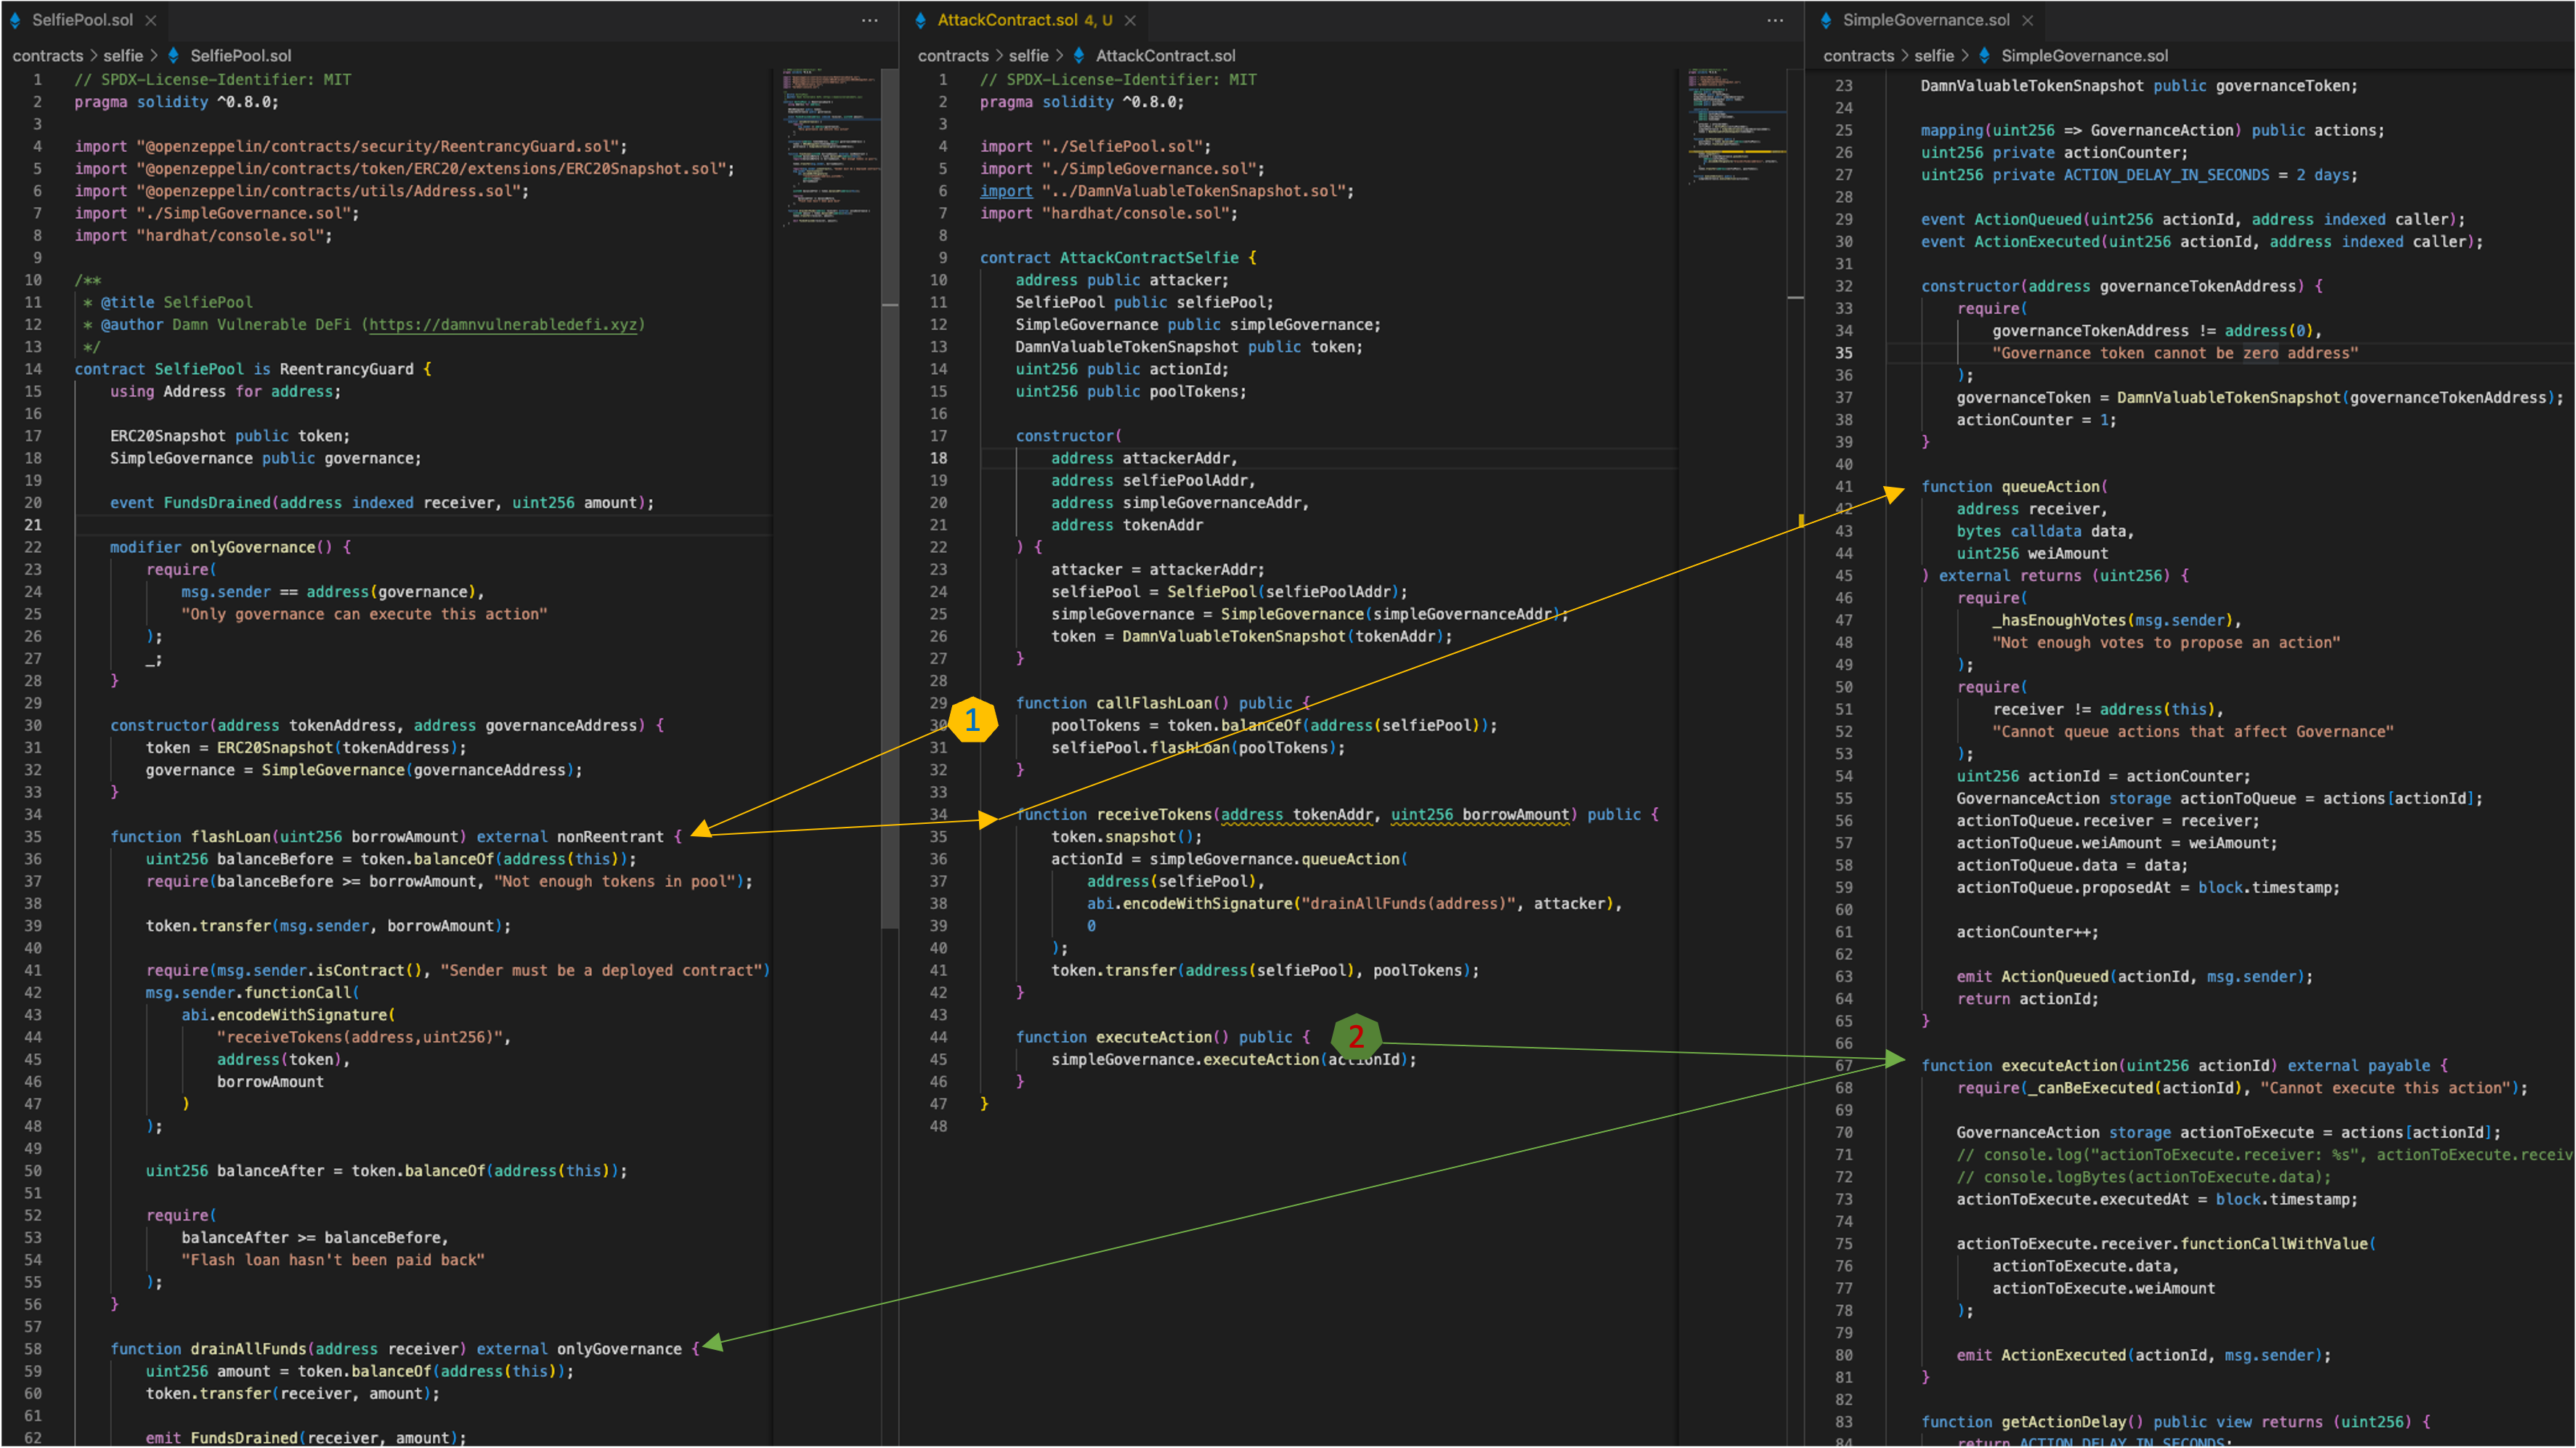The image size is (2576, 1448).
Task: Select the SimpleGovernance.sol editor tab
Action: click(1925, 20)
